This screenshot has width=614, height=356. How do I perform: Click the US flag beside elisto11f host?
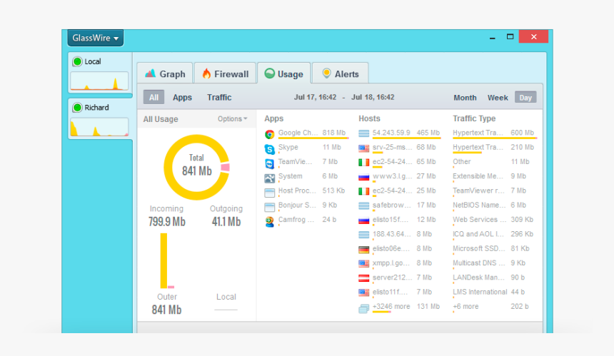pyautogui.click(x=364, y=293)
